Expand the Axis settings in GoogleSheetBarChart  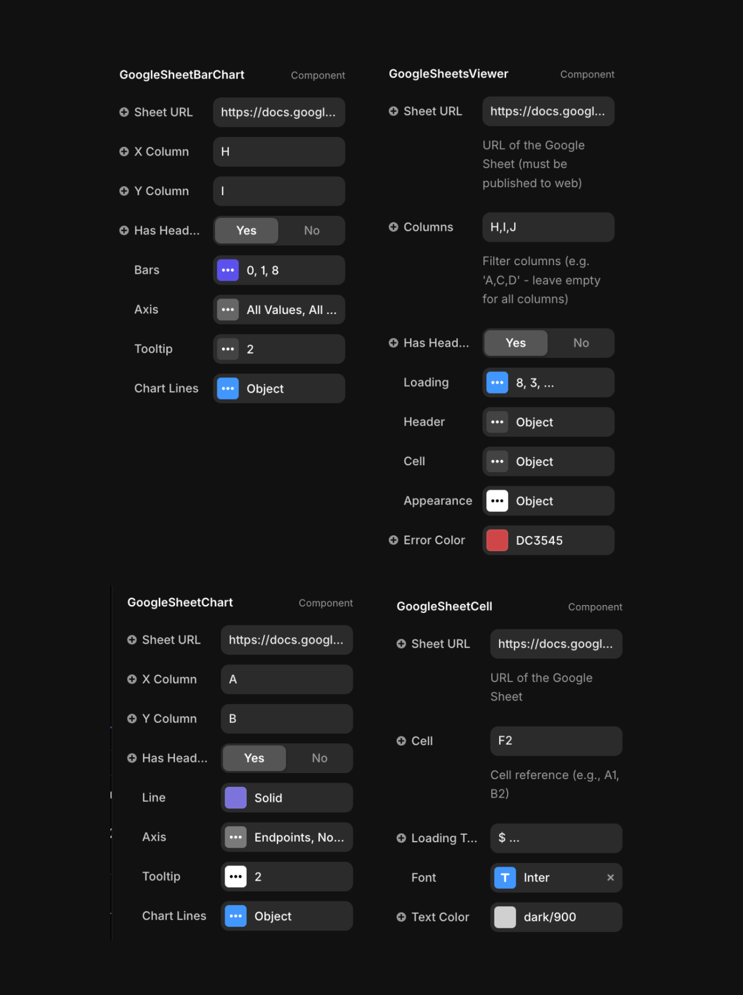(x=279, y=309)
